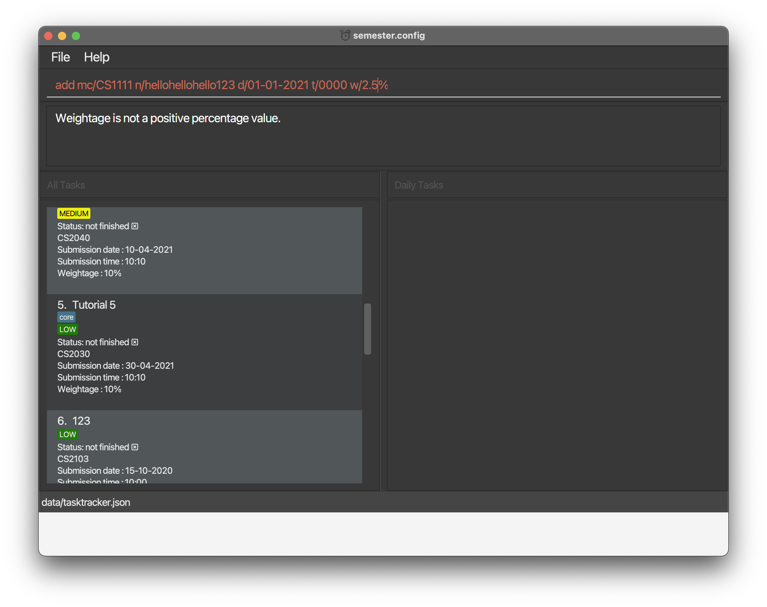This screenshot has height=607, width=767.
Task: Click not-finished status icon of task 123
Action: click(x=135, y=447)
